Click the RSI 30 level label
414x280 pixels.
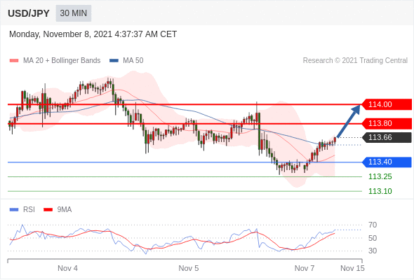tap(373, 251)
